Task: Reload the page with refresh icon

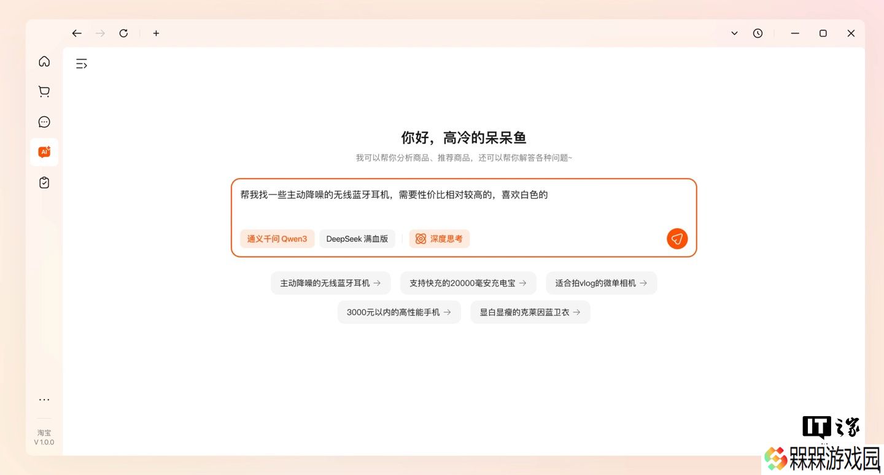Action: [123, 33]
